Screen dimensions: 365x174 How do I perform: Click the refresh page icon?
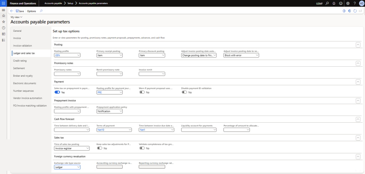[355, 11]
